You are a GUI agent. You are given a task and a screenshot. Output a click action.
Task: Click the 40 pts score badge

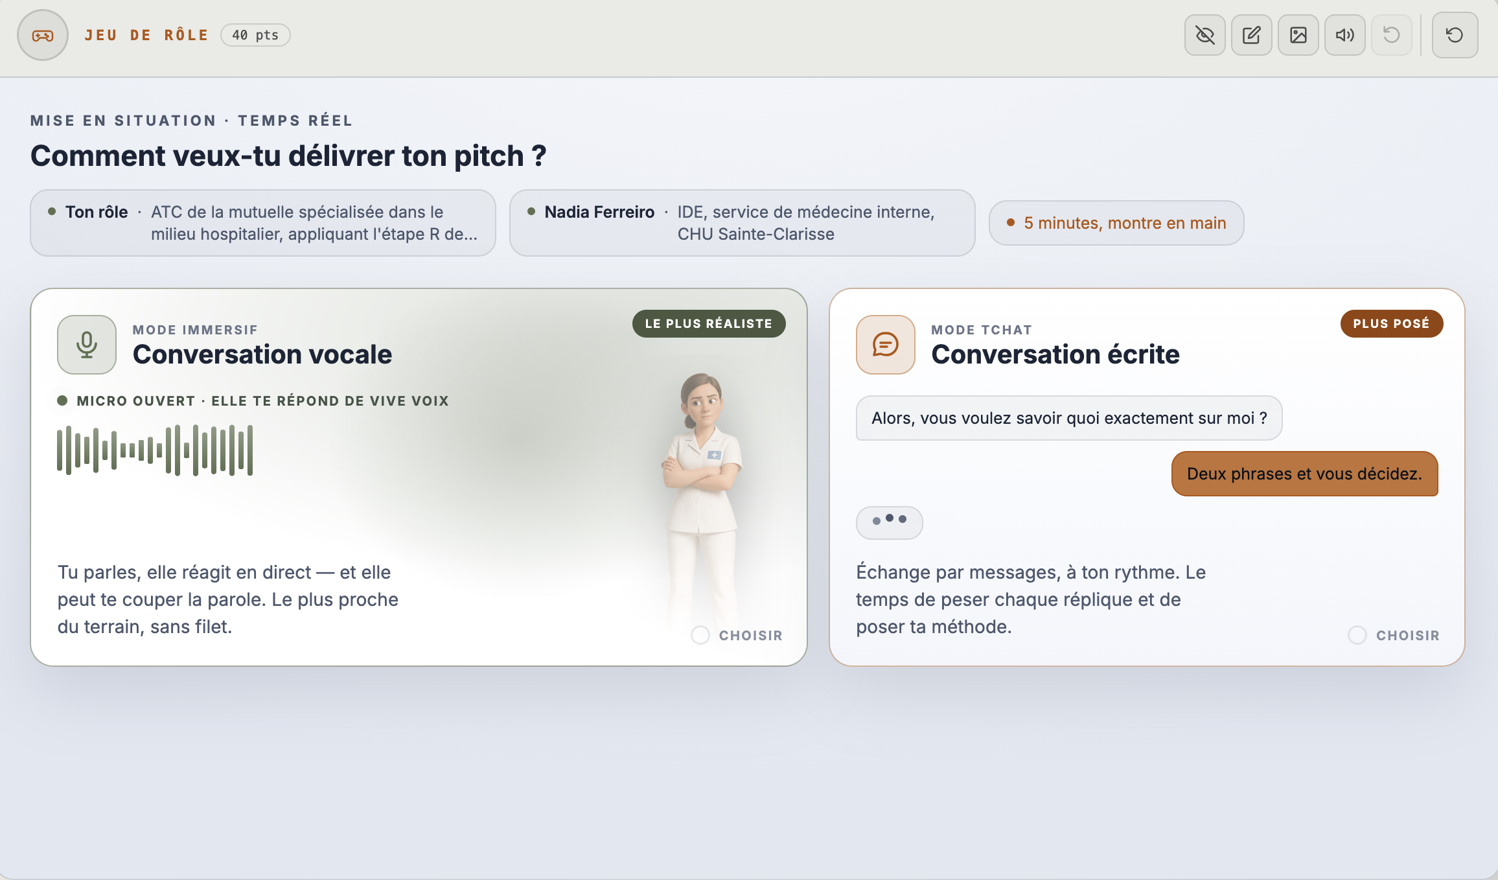click(255, 35)
